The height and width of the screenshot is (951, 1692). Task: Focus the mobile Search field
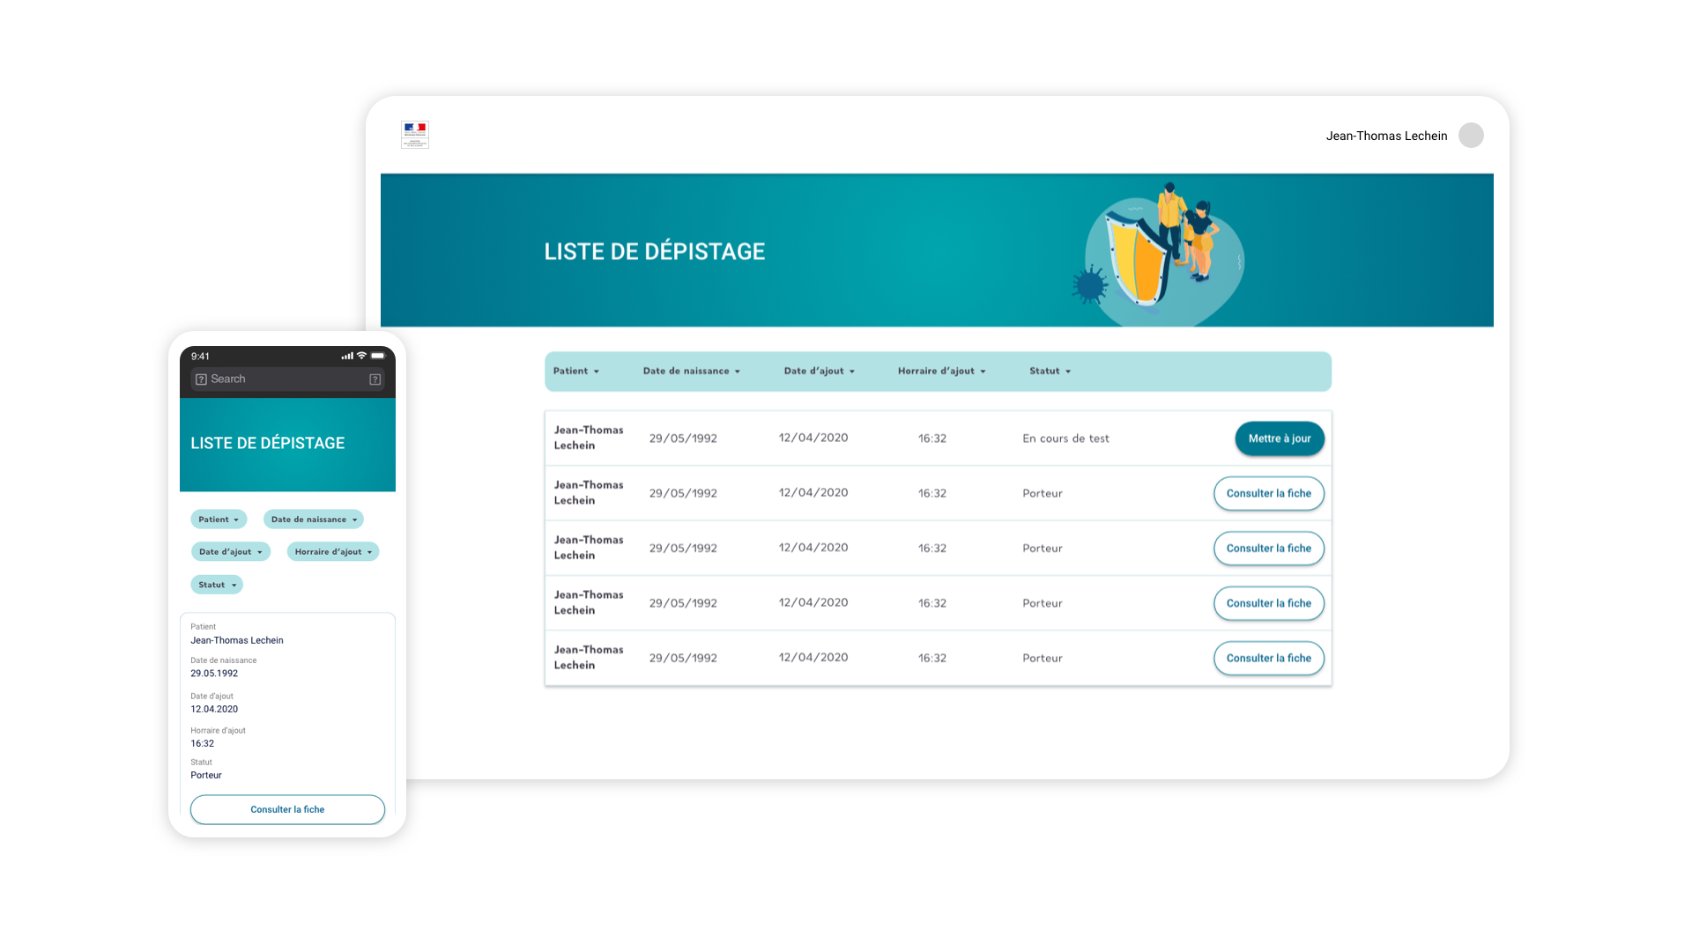tap(287, 380)
